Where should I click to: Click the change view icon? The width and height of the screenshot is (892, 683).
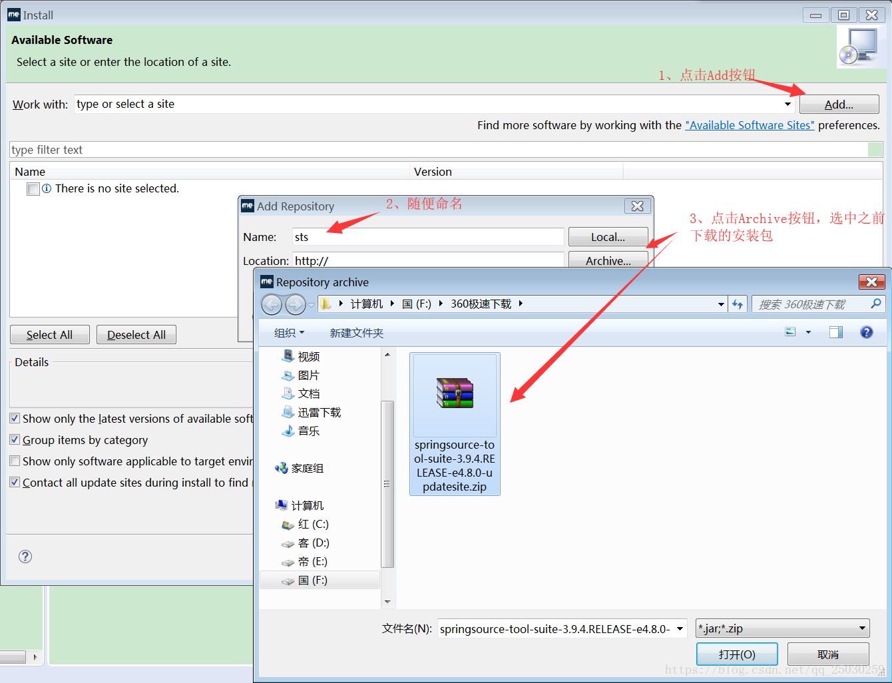[790, 332]
